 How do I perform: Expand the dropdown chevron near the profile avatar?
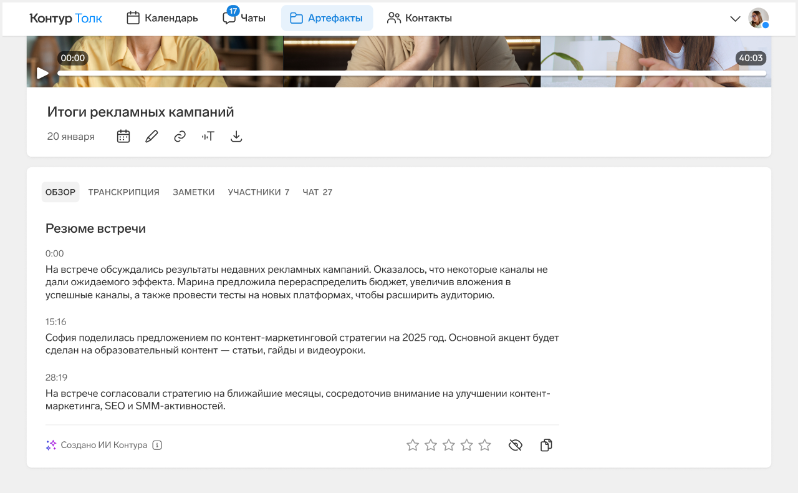click(x=734, y=19)
